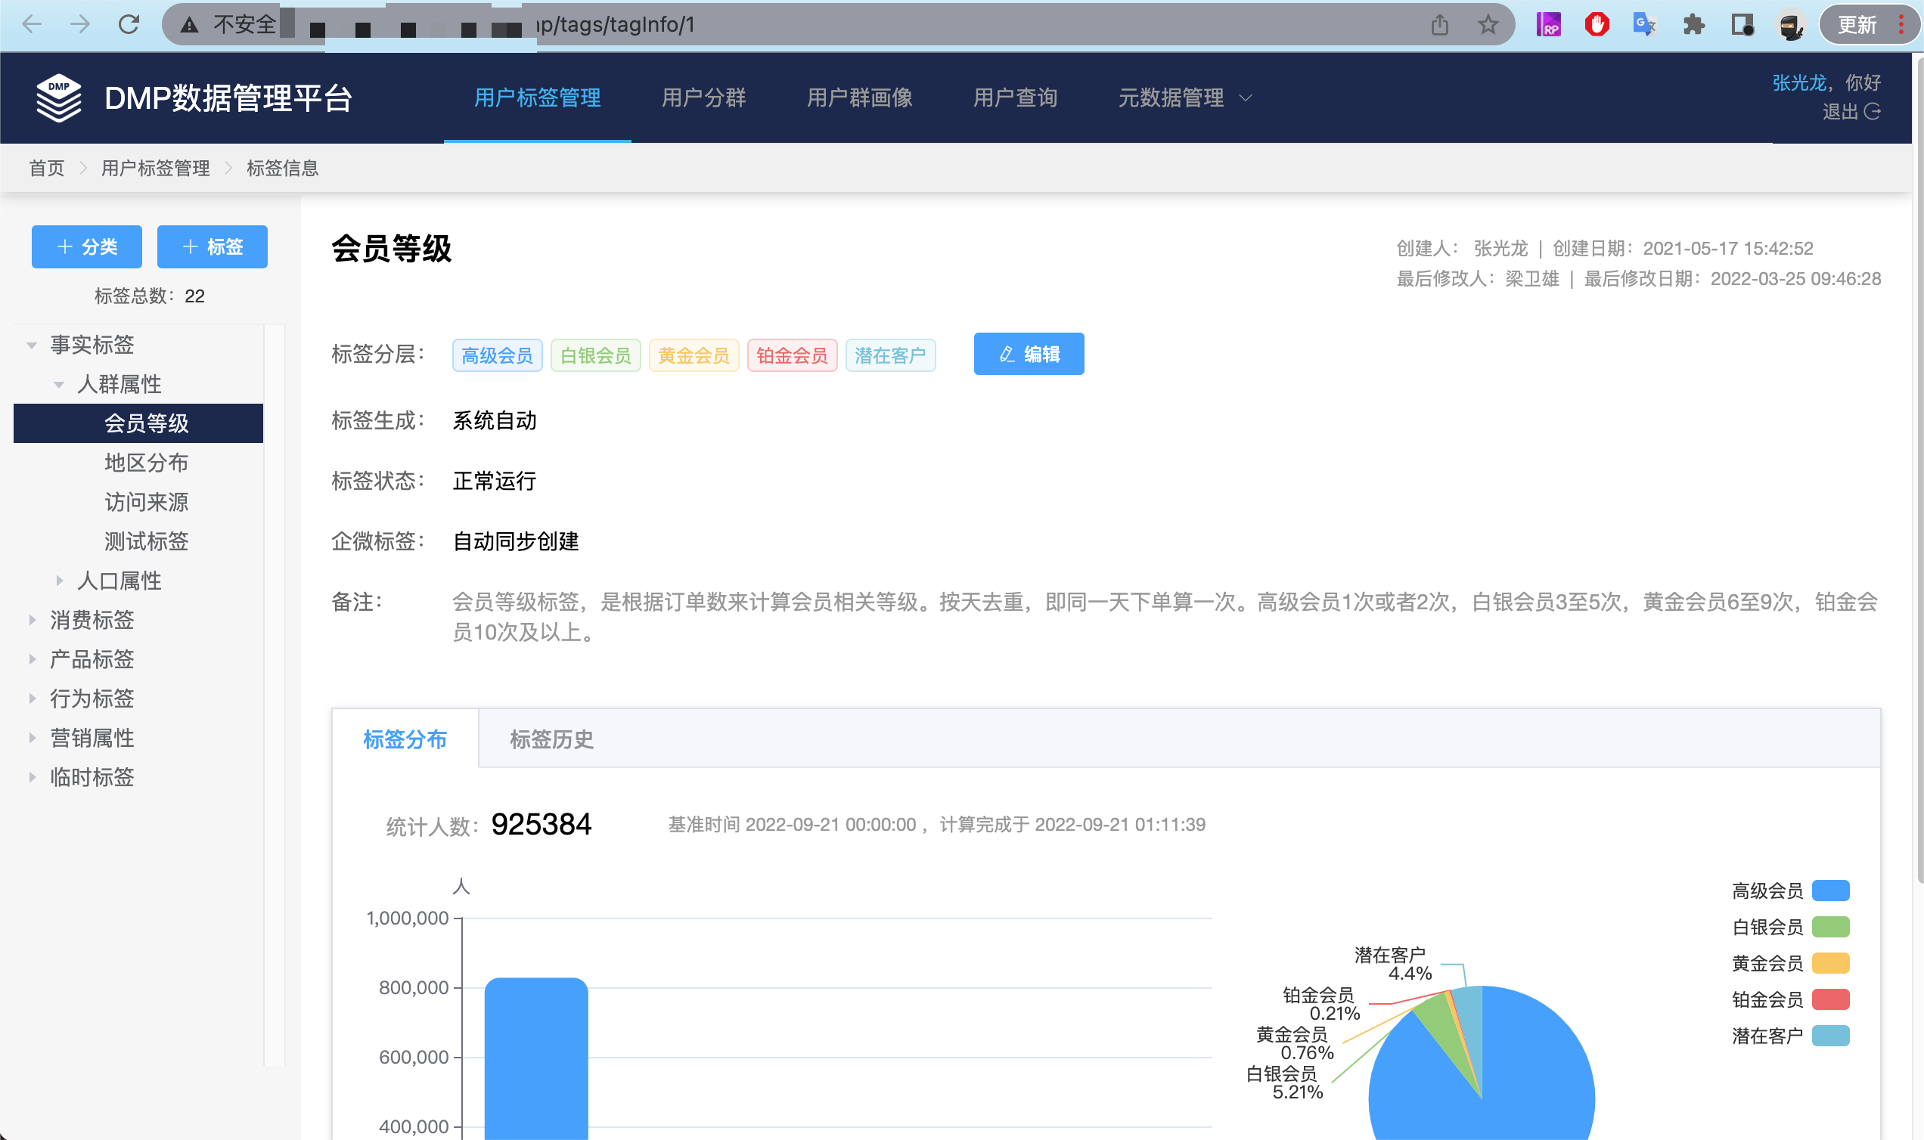Add a new tag with 标签 button

pyautogui.click(x=212, y=246)
